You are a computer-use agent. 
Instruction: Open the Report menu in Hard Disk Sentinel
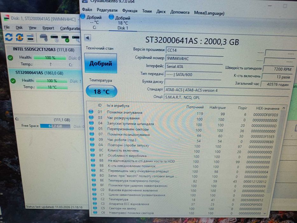click(x=48, y=28)
